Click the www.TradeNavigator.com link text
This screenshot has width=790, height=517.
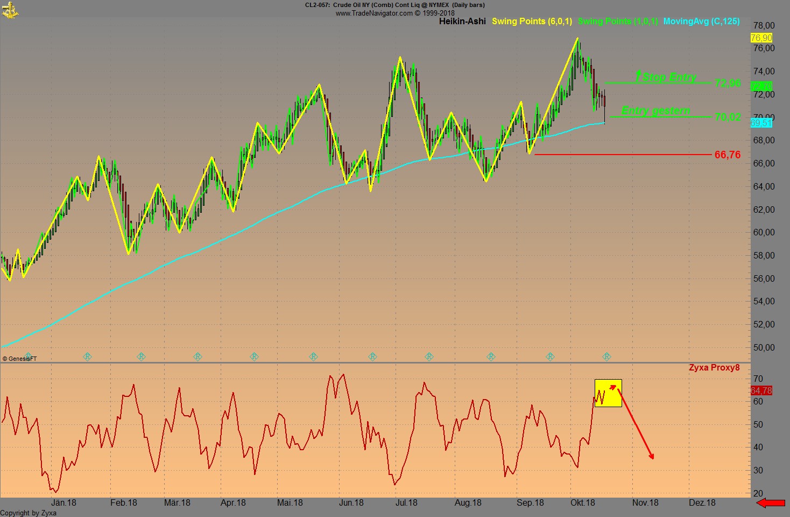coord(374,13)
